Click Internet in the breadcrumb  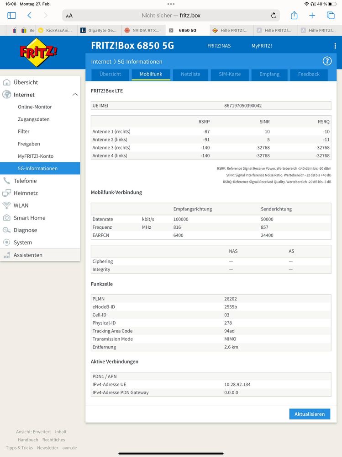(x=101, y=61)
